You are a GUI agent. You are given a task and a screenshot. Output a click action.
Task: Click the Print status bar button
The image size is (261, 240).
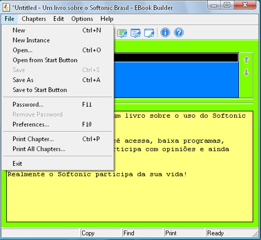click(x=185, y=233)
